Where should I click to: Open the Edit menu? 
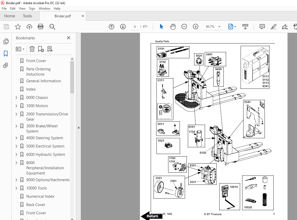tap(13, 9)
